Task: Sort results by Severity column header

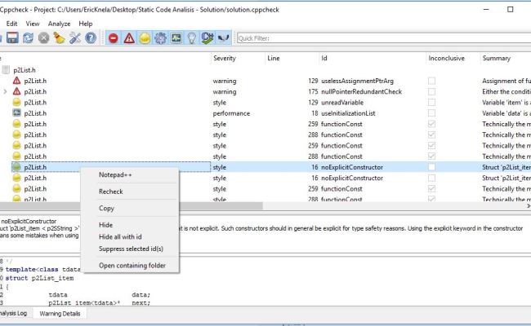Action: [x=238, y=58]
